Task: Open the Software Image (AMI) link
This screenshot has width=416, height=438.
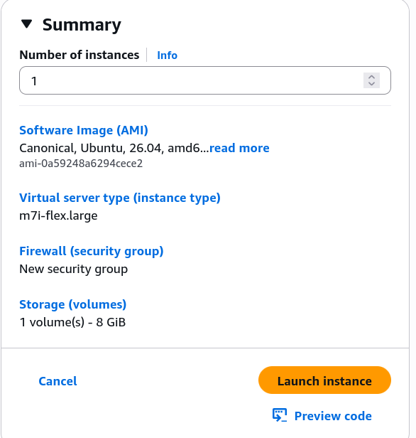Action: (x=84, y=130)
